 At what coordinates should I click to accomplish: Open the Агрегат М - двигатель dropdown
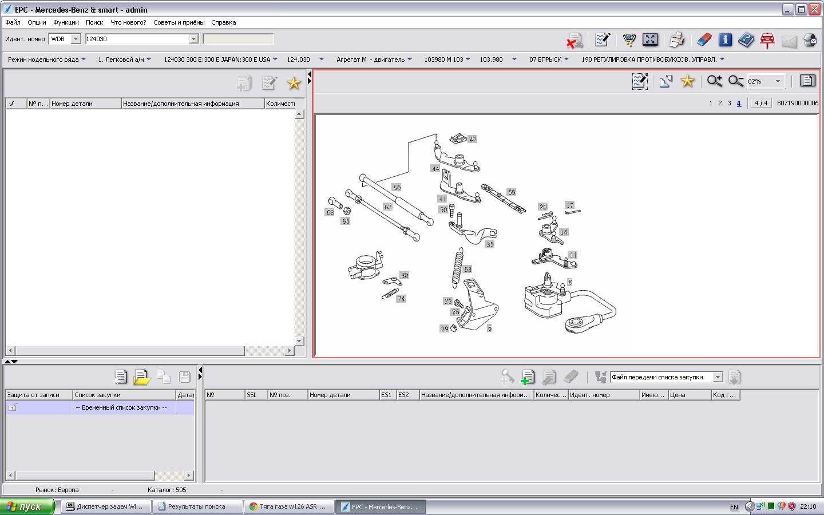[374, 60]
